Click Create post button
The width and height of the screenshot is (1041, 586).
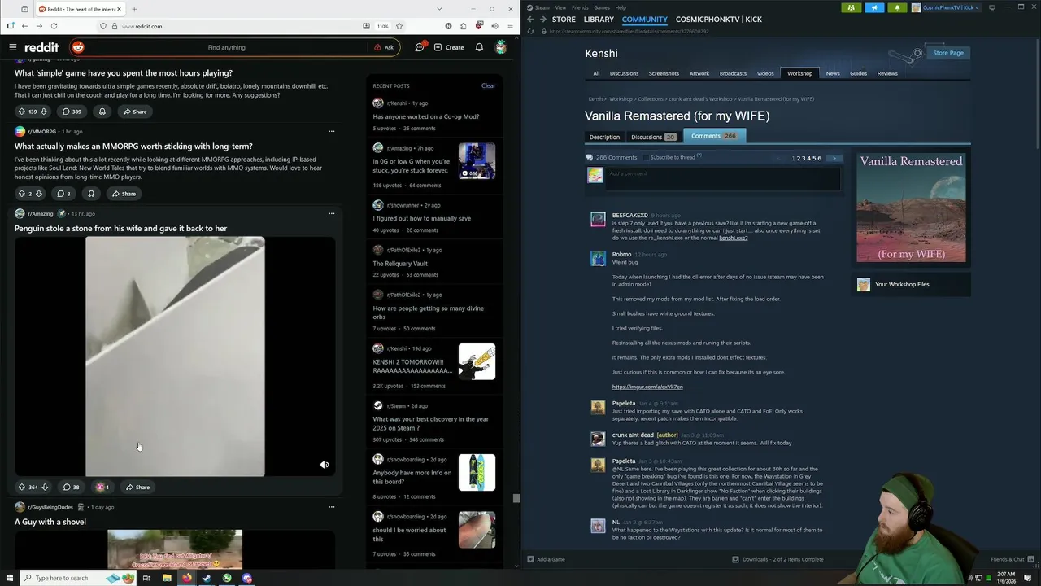click(x=449, y=47)
